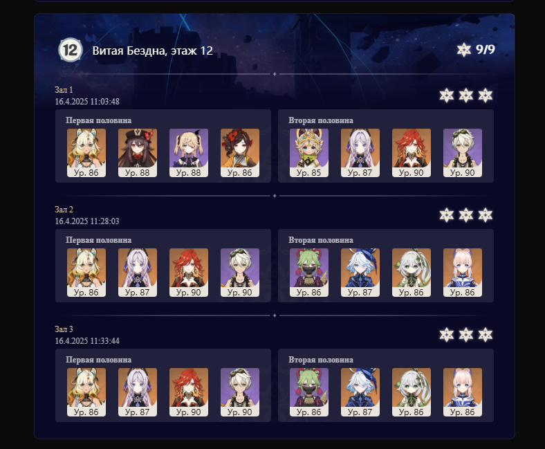
Task: Select white-haired level 86 character in Hall 3 second half
Action: 412,392
